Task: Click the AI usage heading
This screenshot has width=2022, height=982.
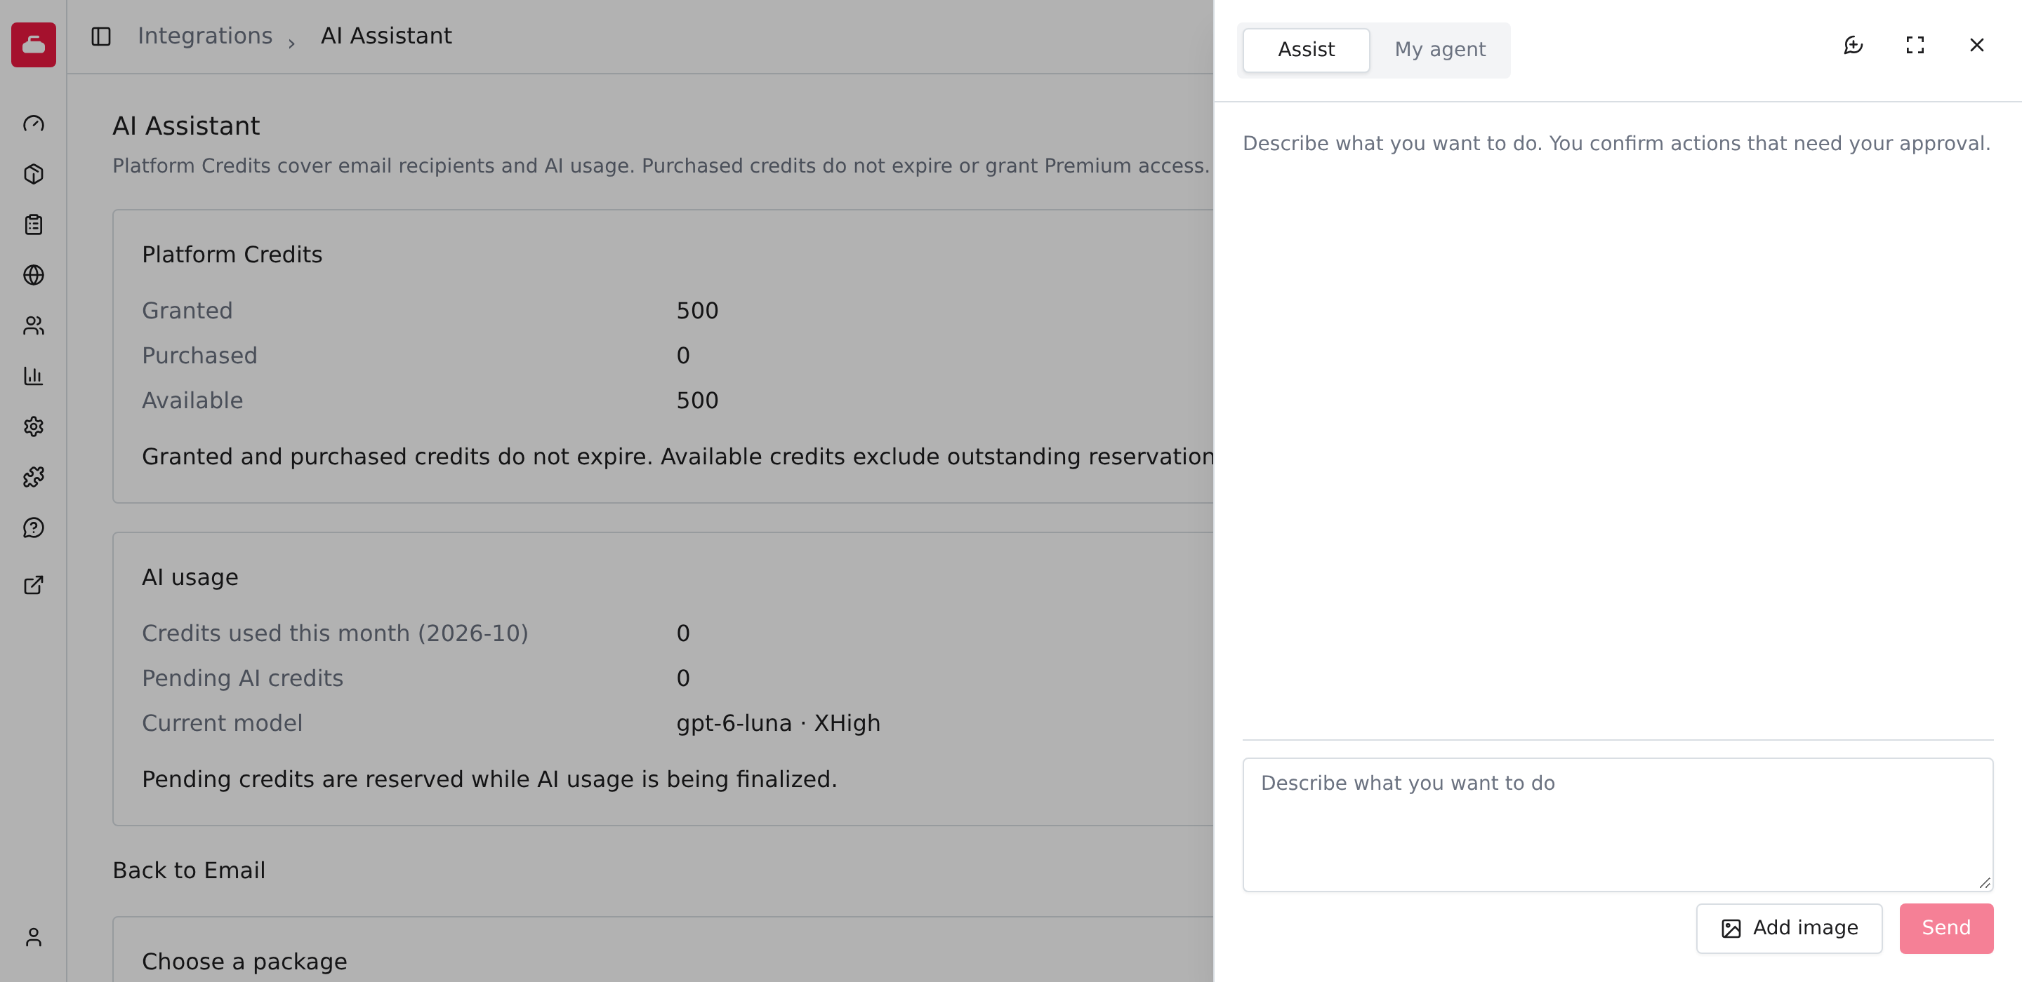Action: coord(190,577)
